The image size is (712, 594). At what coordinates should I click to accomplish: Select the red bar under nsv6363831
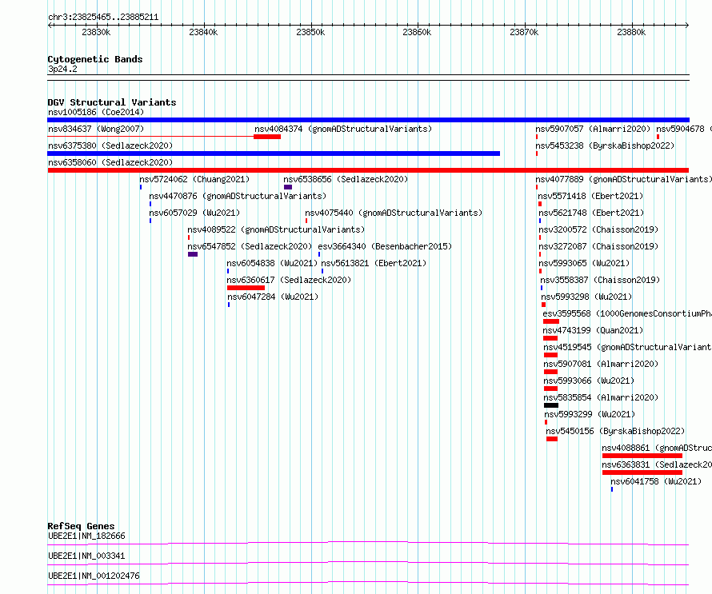642,472
